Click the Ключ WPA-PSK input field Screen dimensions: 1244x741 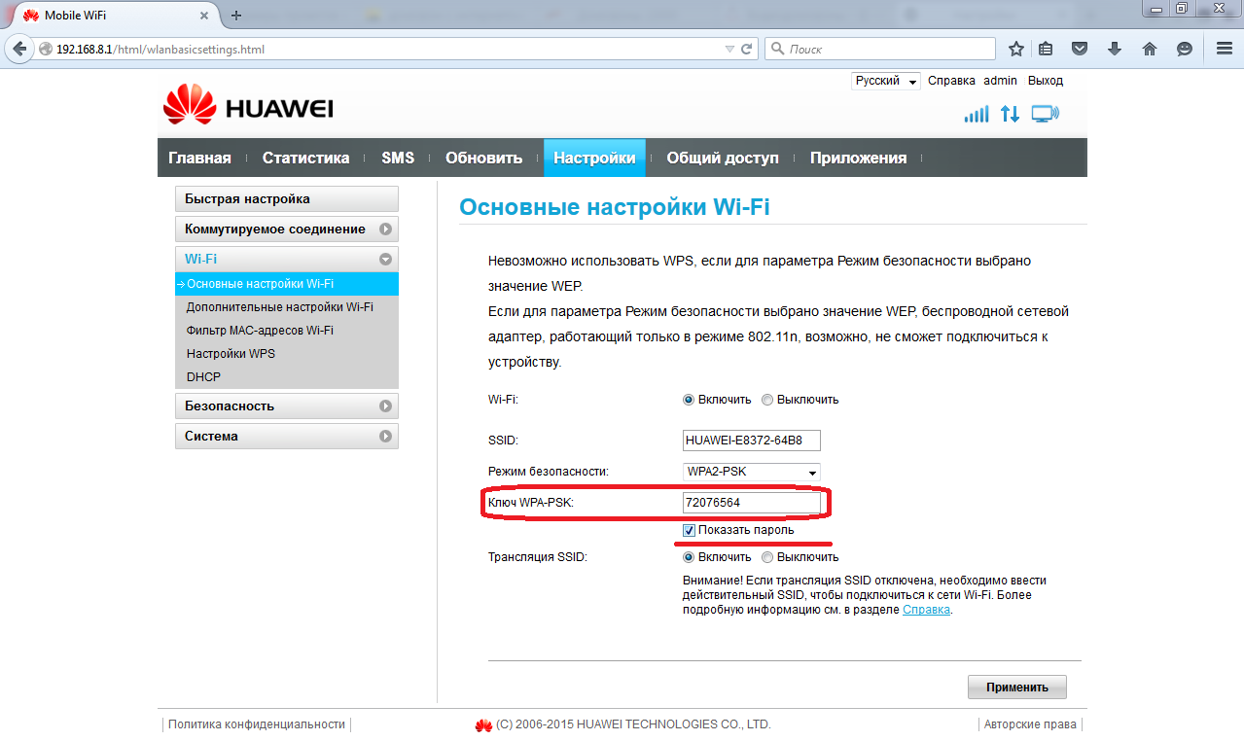752,504
